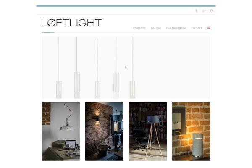Click the empty right side of the banner slider
This screenshot has height=168, width=252.
tap(173, 67)
